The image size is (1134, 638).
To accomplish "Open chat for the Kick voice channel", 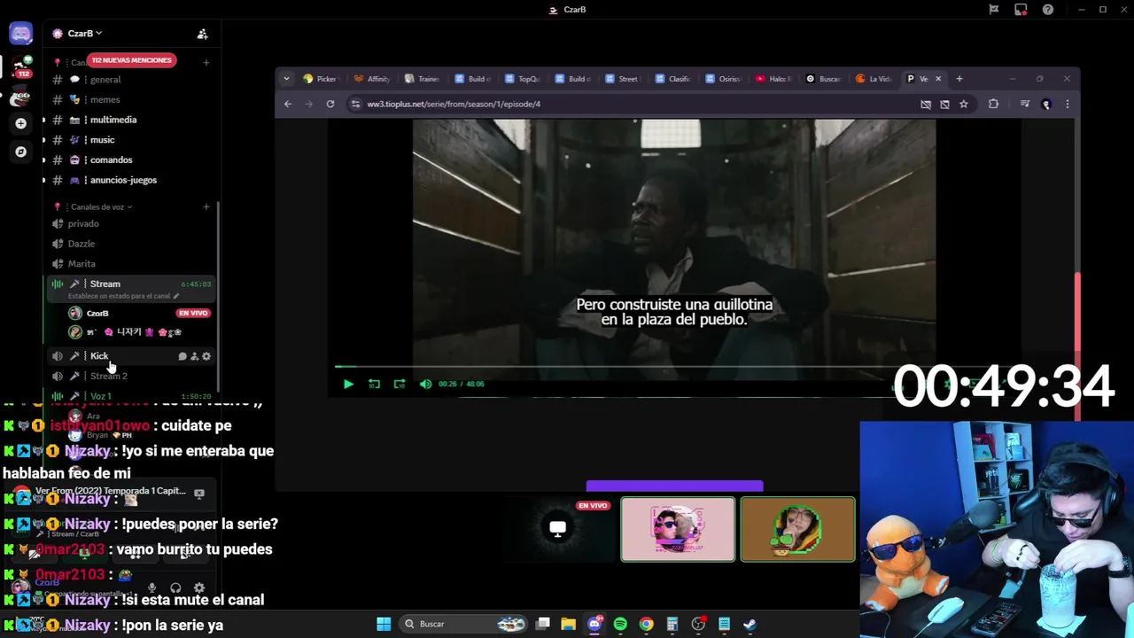I will 182,356.
